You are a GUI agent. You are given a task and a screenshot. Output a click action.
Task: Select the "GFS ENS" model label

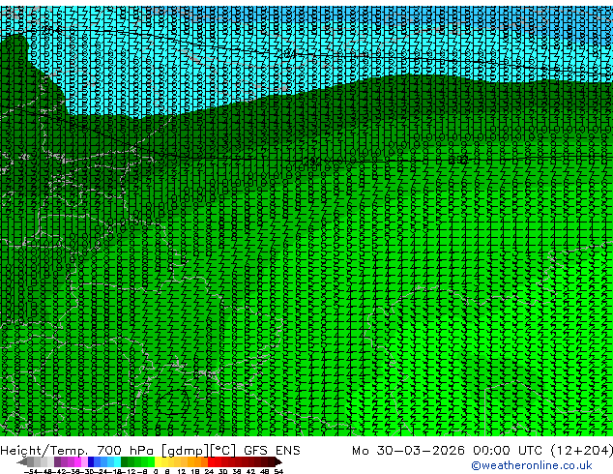pyautogui.click(x=272, y=451)
